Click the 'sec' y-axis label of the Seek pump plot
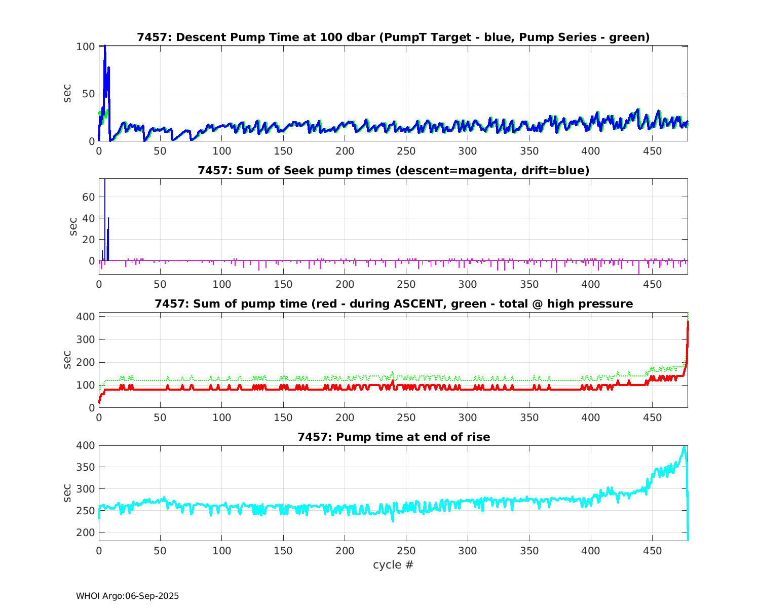 (72, 226)
